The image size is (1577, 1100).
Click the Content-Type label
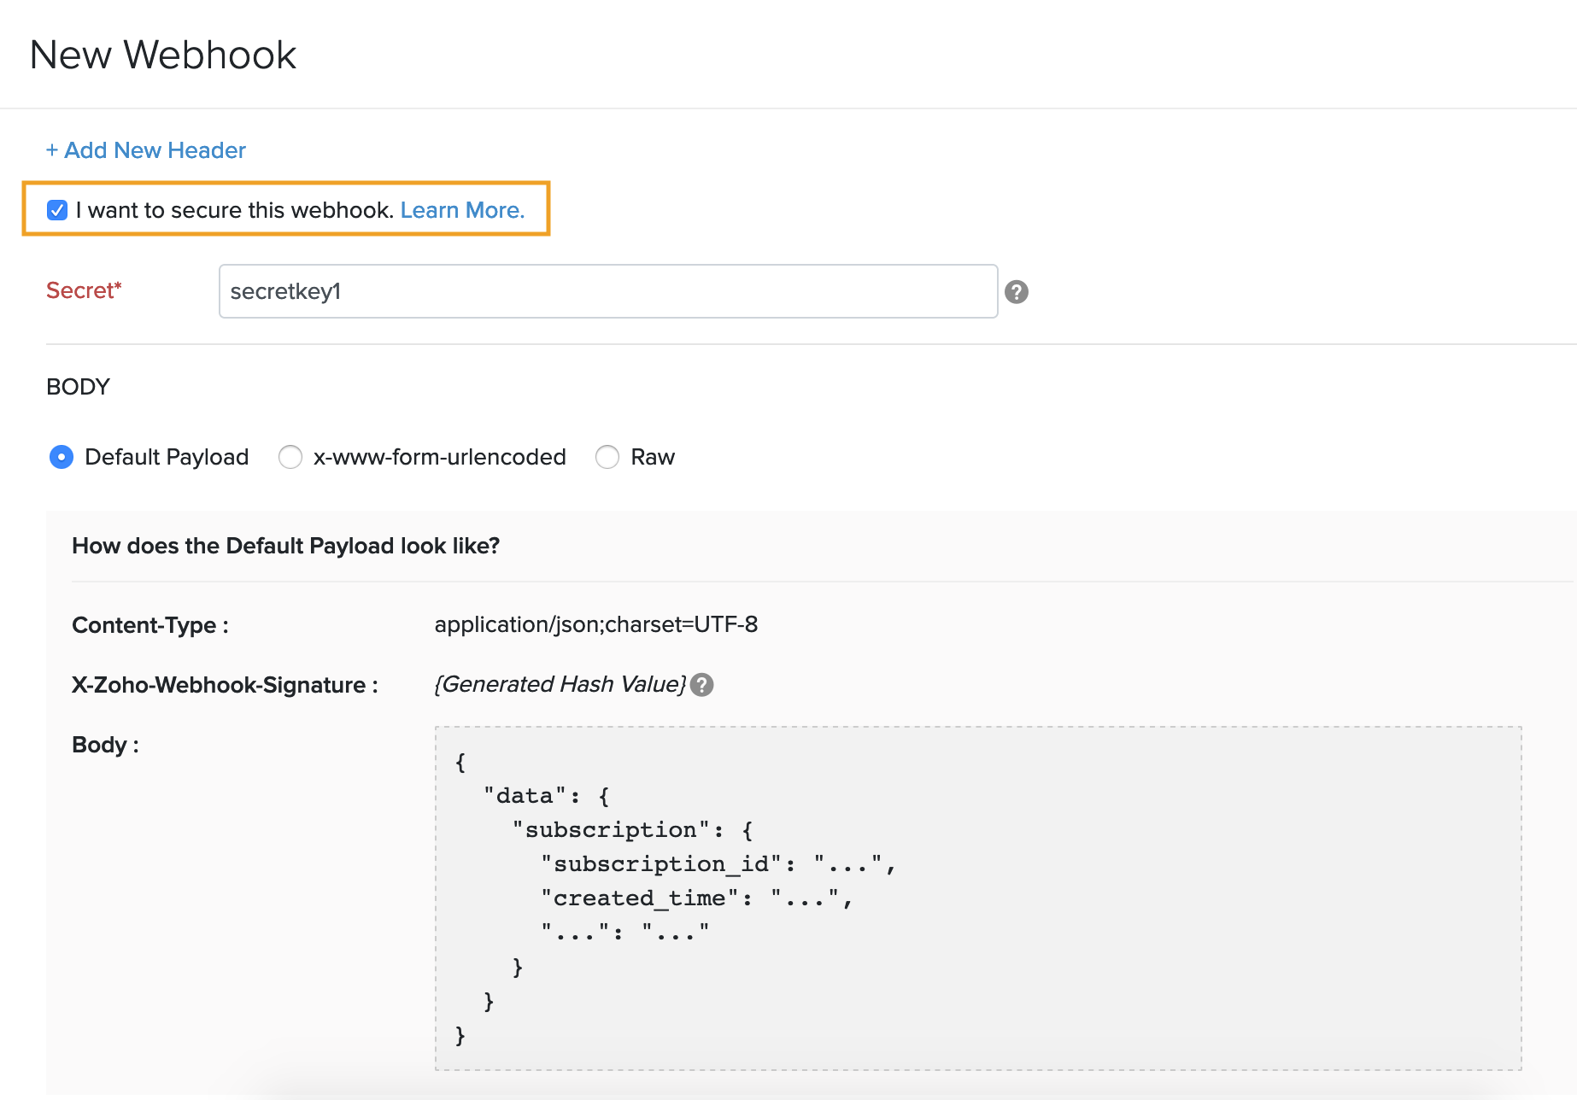pyautogui.click(x=150, y=625)
